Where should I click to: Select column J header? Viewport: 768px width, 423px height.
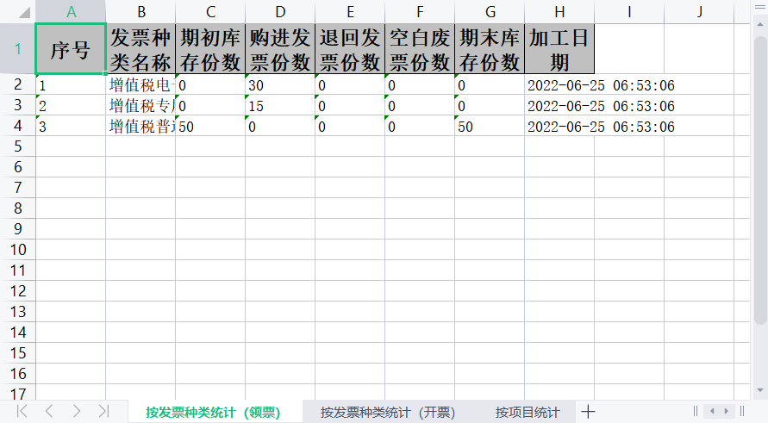point(699,12)
